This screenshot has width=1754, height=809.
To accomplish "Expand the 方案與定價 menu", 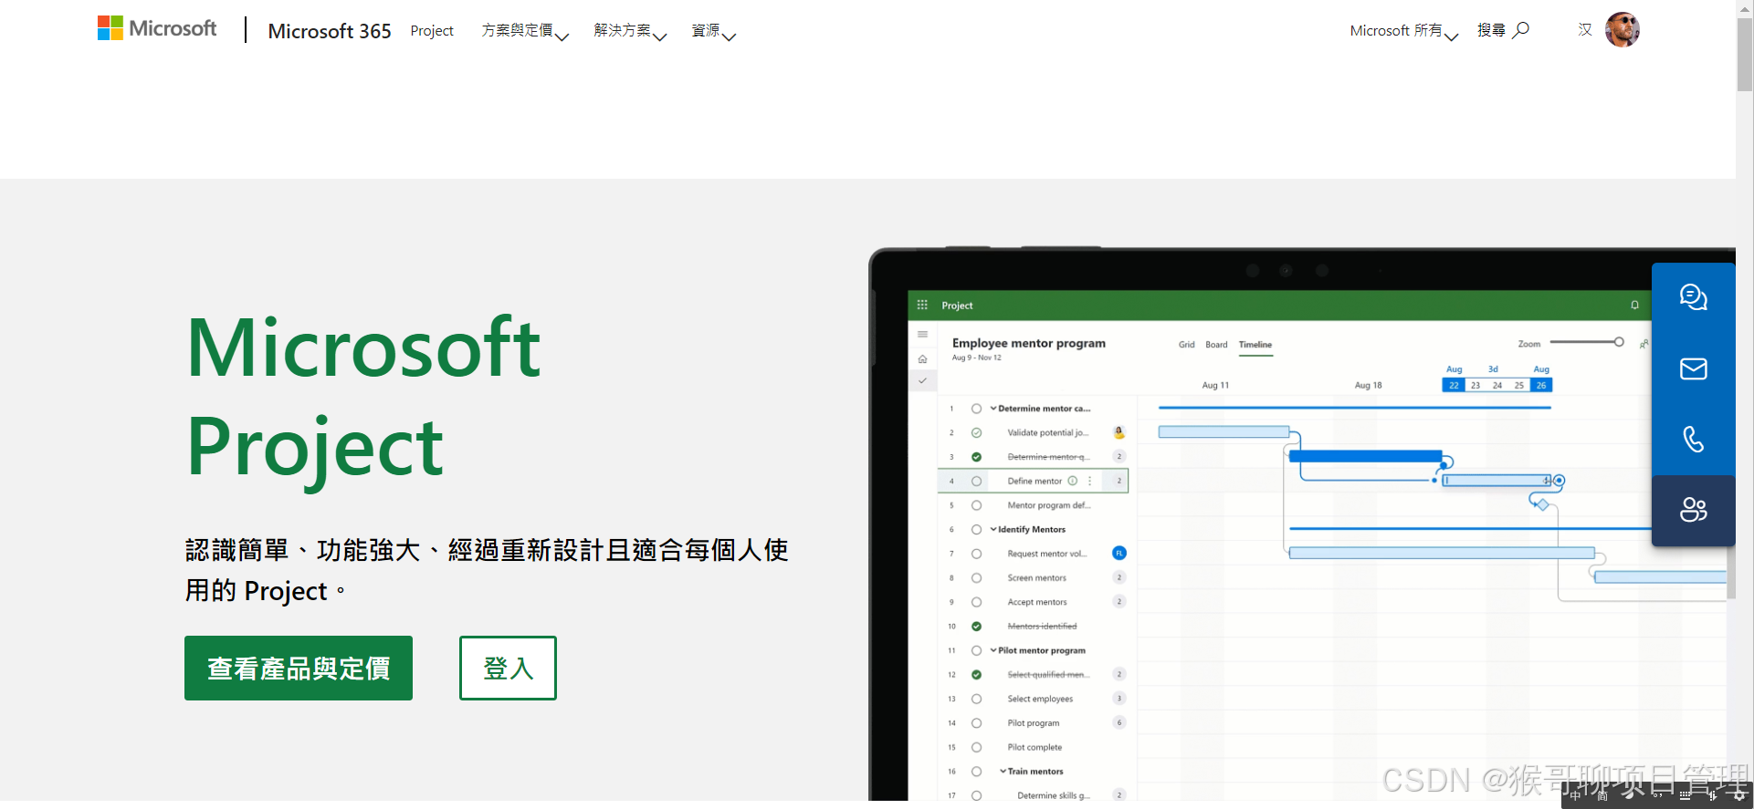I will [x=525, y=31].
